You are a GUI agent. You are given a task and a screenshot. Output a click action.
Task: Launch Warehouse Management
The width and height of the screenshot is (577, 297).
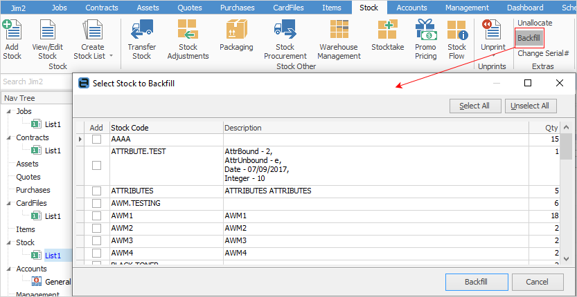point(338,31)
